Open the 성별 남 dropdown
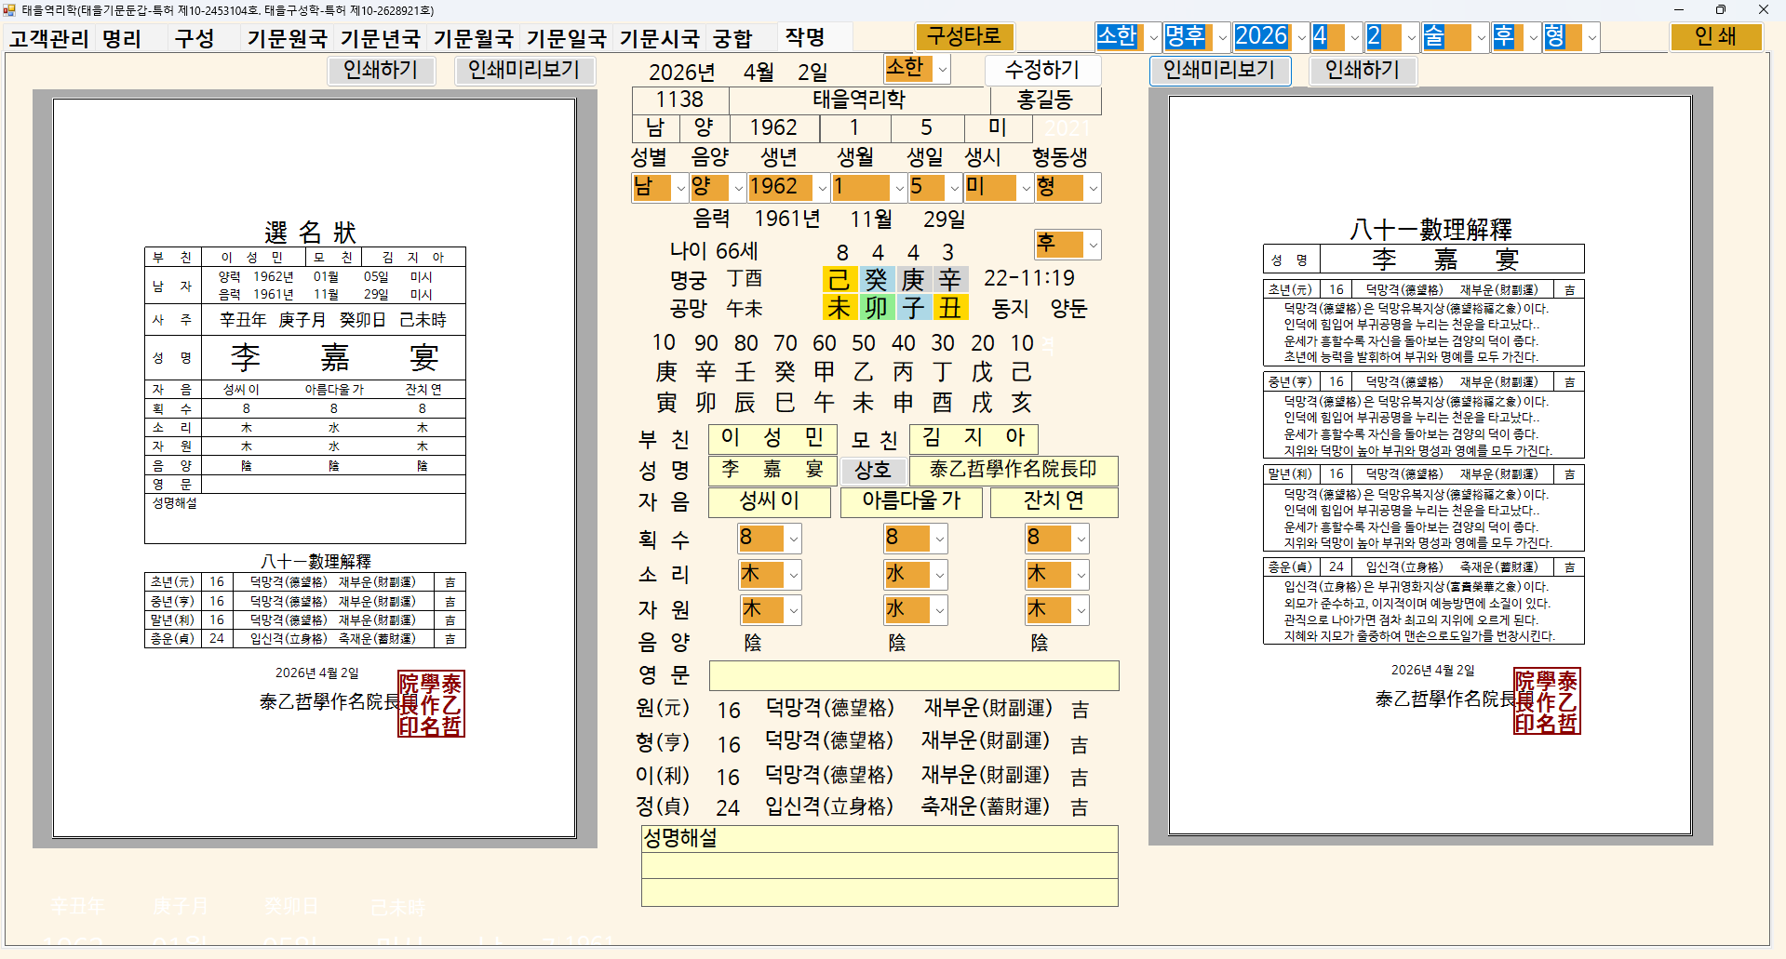The width and height of the screenshot is (1786, 959). (680, 188)
